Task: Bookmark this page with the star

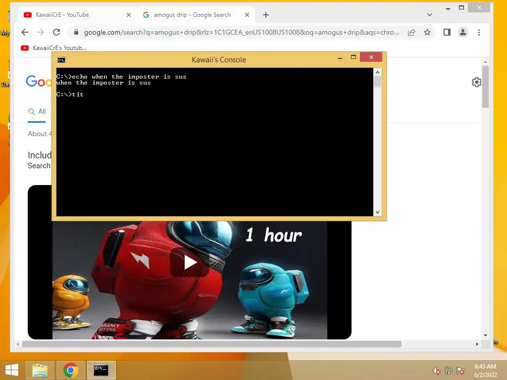Action: pos(427,32)
